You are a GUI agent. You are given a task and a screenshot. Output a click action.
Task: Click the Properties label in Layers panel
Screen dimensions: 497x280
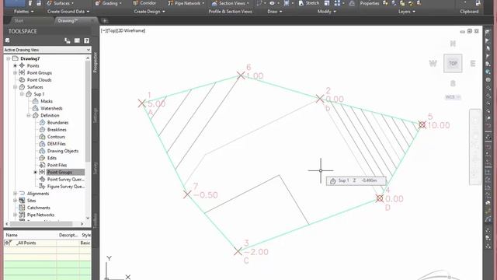pos(370,3)
